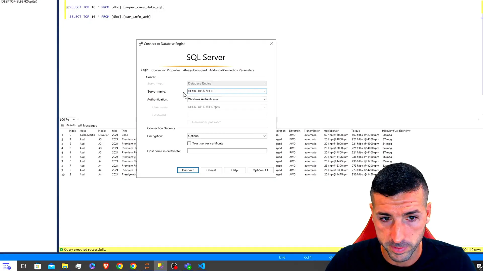Click the Chrome browser taskbar icon
This screenshot has height=271, width=483.
point(120,266)
